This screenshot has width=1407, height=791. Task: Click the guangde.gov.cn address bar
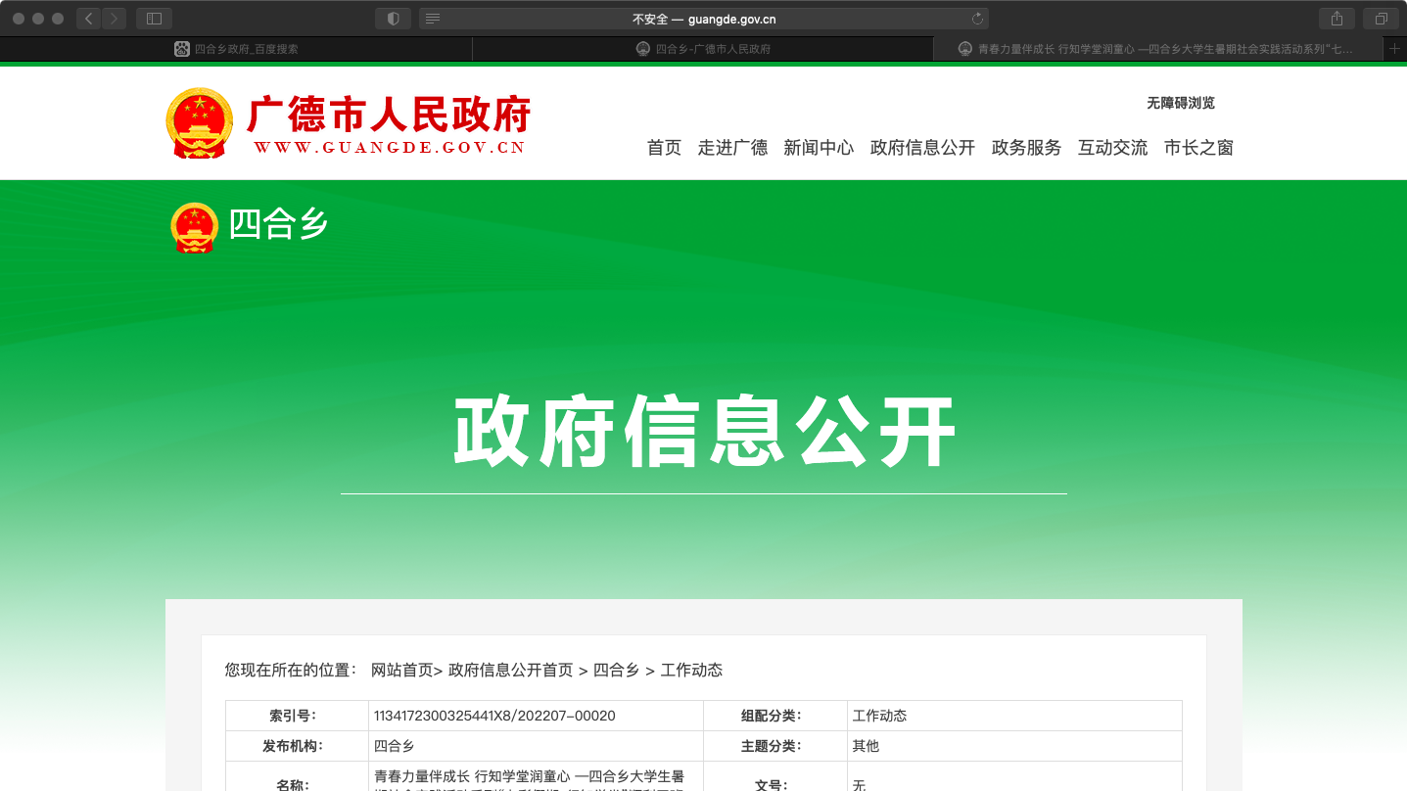click(703, 19)
